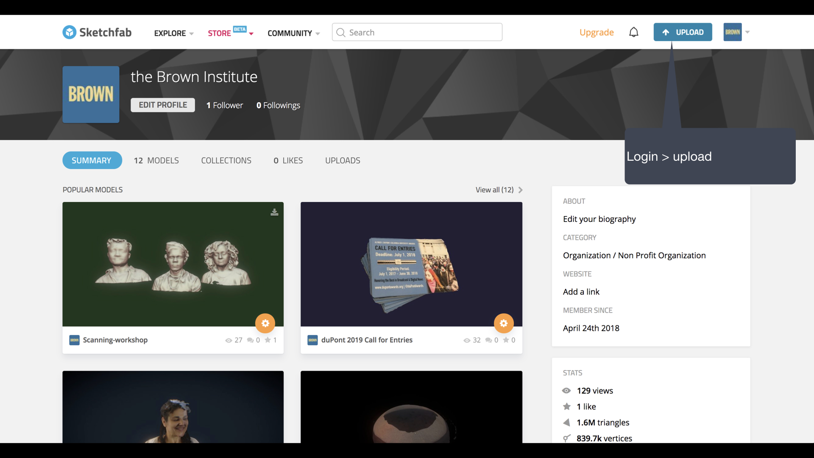Open duPont 2019 Call for Entries title

click(367, 340)
